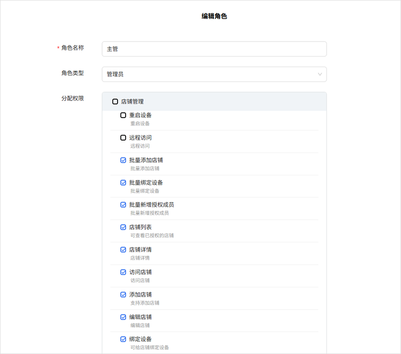Uncheck the 批量添加店铺 permission
The height and width of the screenshot is (354, 401).
coord(123,160)
